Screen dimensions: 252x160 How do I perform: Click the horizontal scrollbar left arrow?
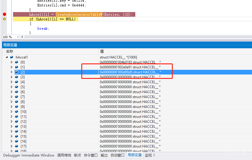22,37
